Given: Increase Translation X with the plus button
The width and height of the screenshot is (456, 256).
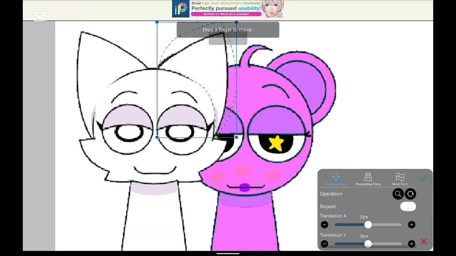Looking at the screenshot, I should 411,225.
